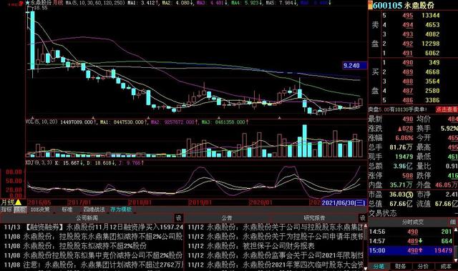The width and height of the screenshot is (458, 271).
Task: Open the 公司新闻 tab
Action: [87, 217]
